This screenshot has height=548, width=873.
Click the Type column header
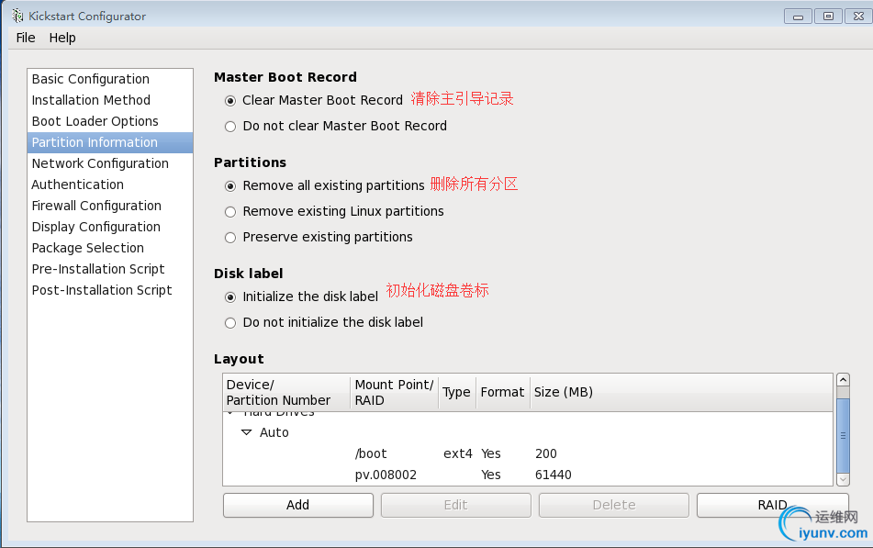(x=457, y=393)
